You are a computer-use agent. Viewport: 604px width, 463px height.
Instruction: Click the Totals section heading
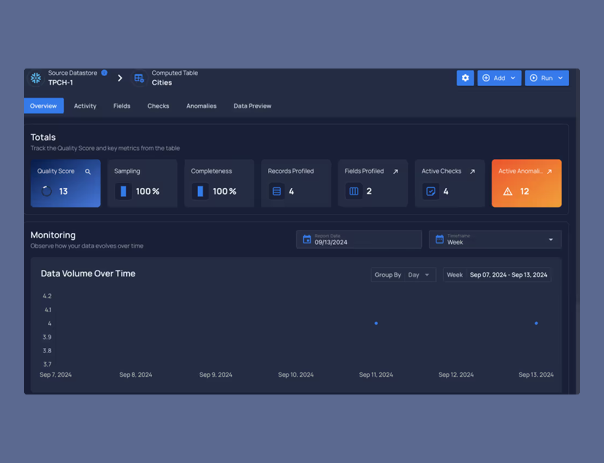click(x=43, y=138)
